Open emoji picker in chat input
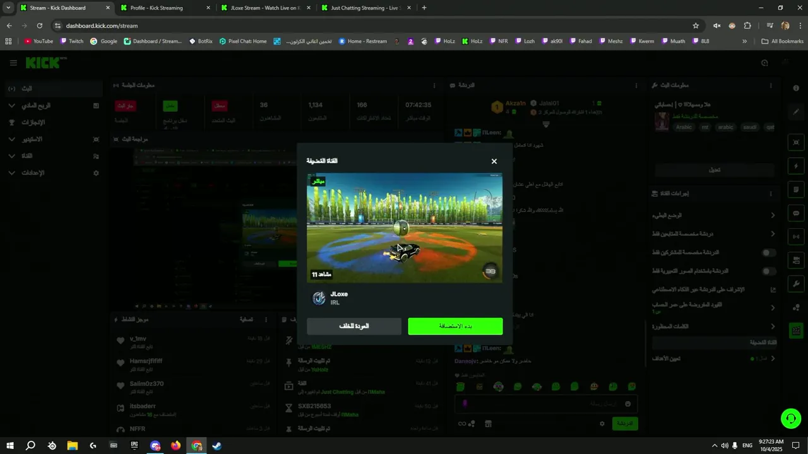 [x=627, y=404]
